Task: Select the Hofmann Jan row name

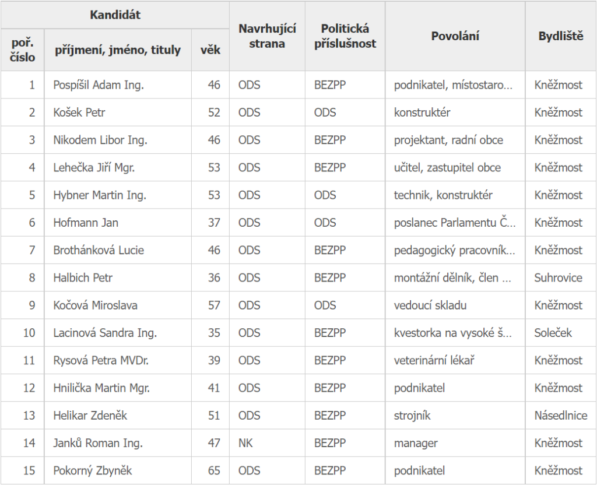Action: (x=86, y=222)
